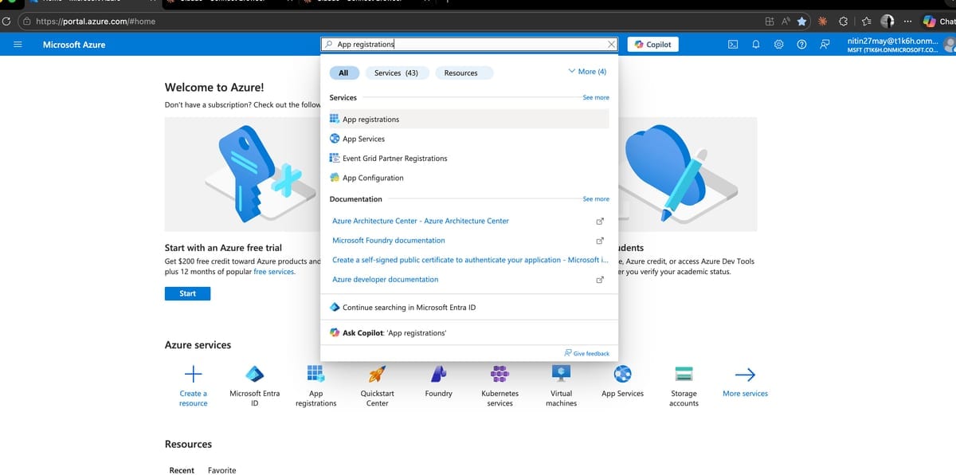Click the Give feedback link in dropdown

(586, 353)
